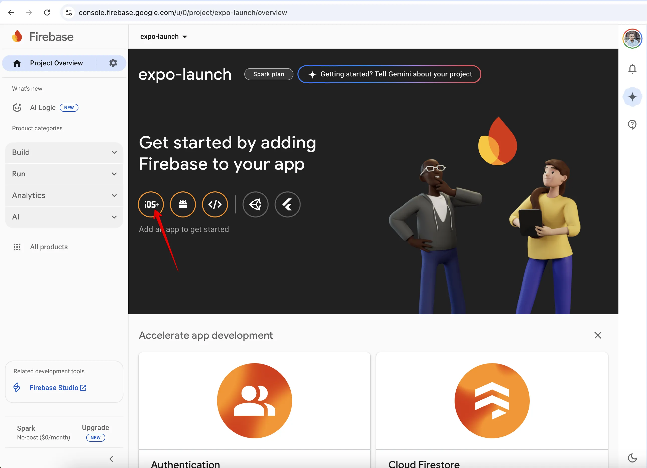
Task: Go back in browser history
Action: 11,13
